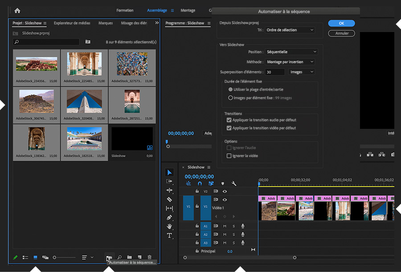This screenshot has width=401, height=272.
Task: Open the Explorateur de médias tab
Action: [x=71, y=23]
